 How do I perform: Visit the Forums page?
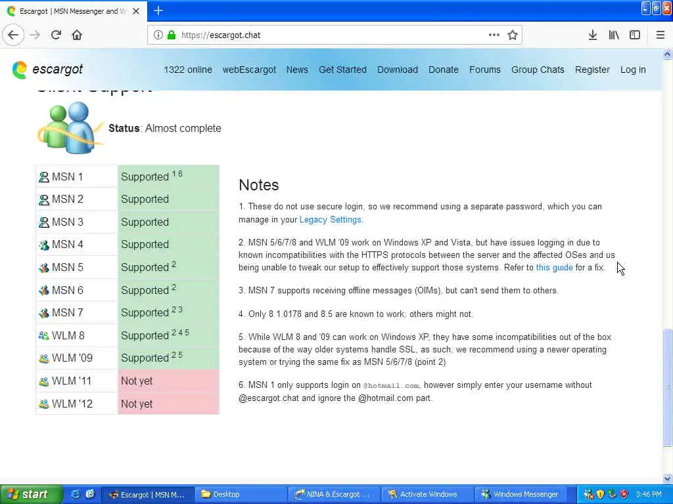point(484,70)
